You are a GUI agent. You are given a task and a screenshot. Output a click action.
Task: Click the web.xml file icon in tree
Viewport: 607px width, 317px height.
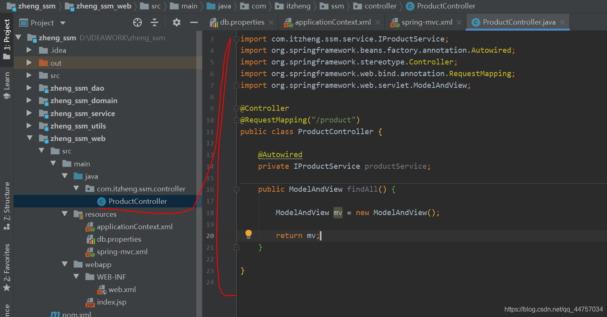(102, 290)
